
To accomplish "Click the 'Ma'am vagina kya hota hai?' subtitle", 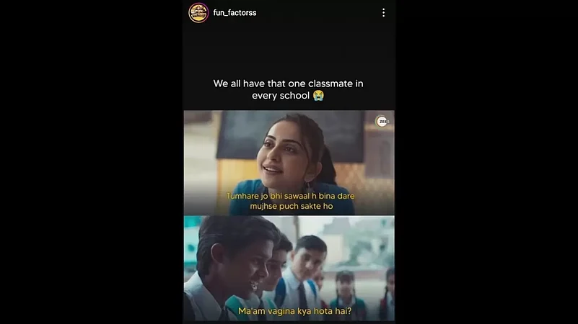I will (294, 311).
